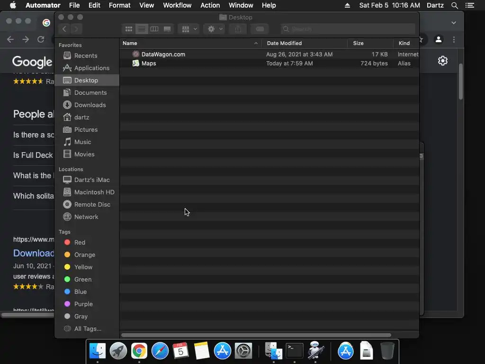Click Finder icon in the Dock
This screenshot has height=364, width=485.
pyautogui.click(x=98, y=351)
